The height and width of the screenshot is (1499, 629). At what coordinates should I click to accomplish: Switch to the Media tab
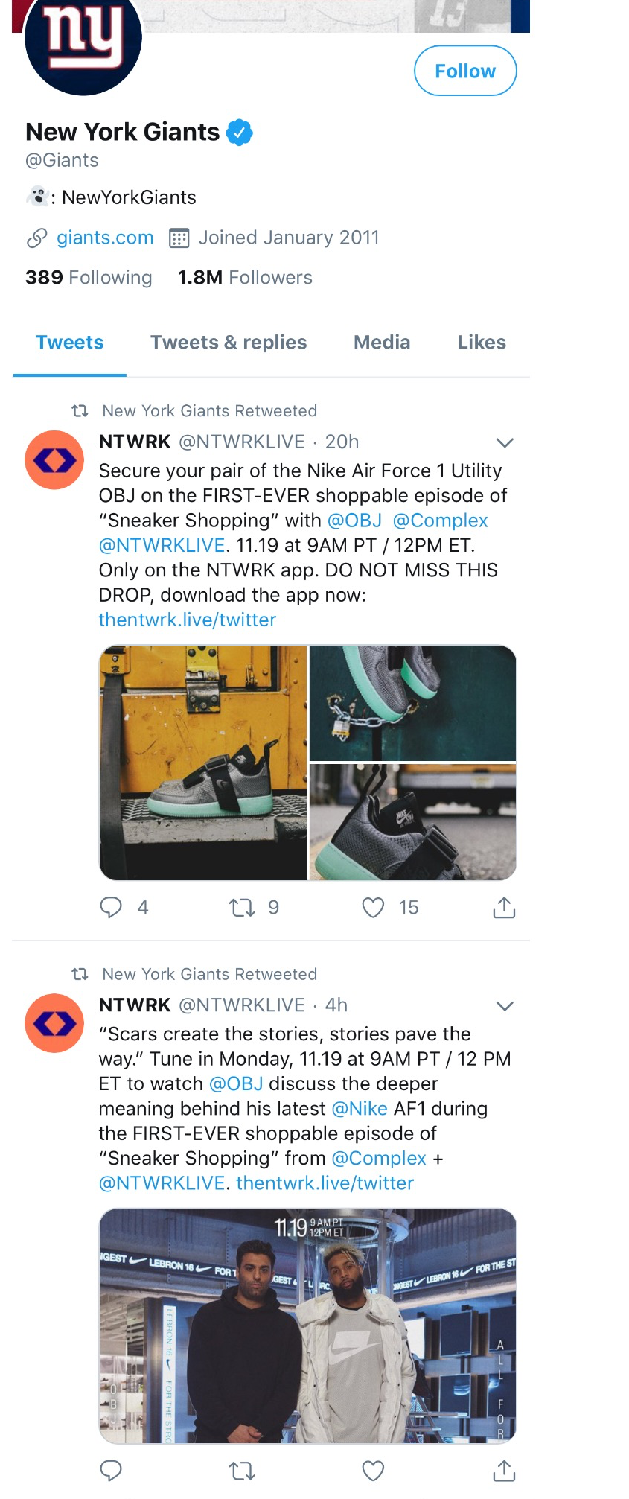click(x=382, y=343)
